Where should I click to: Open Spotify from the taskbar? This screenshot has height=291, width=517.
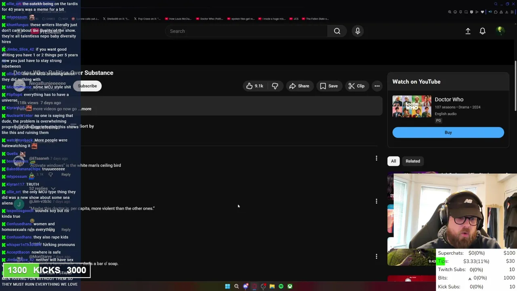click(x=281, y=286)
